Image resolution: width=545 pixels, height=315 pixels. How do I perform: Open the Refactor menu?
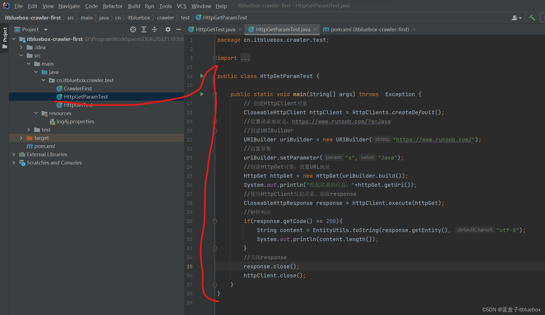pyautogui.click(x=113, y=6)
